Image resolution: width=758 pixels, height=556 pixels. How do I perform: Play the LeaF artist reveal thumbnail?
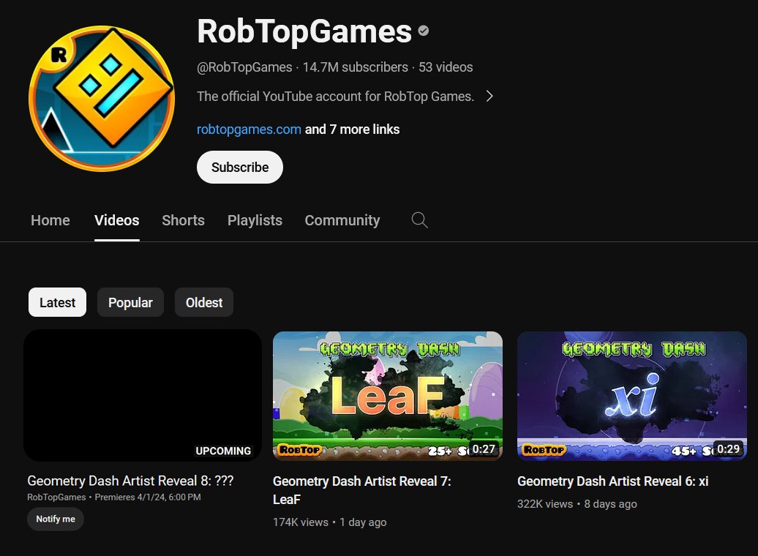click(x=388, y=396)
